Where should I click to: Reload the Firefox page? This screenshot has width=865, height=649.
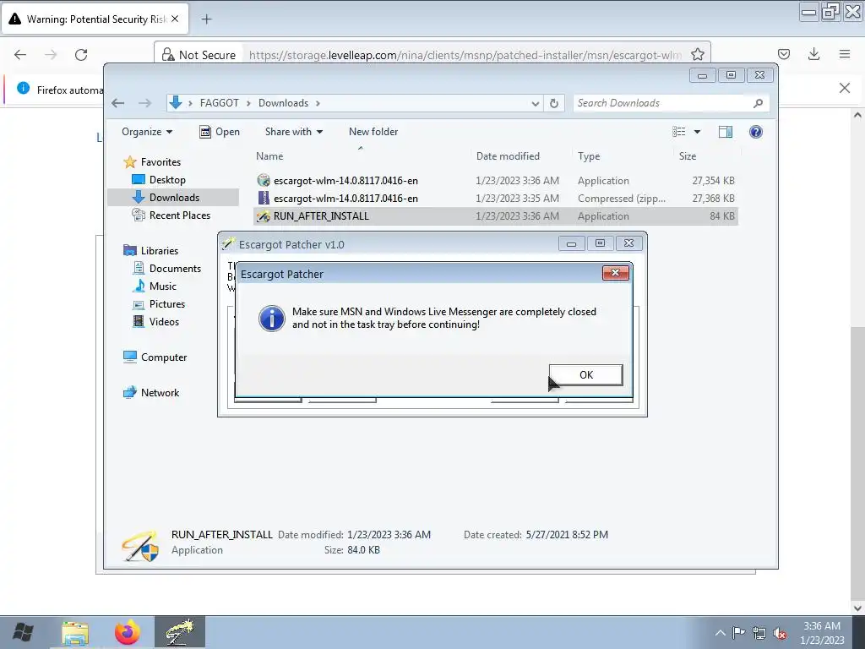(x=81, y=54)
